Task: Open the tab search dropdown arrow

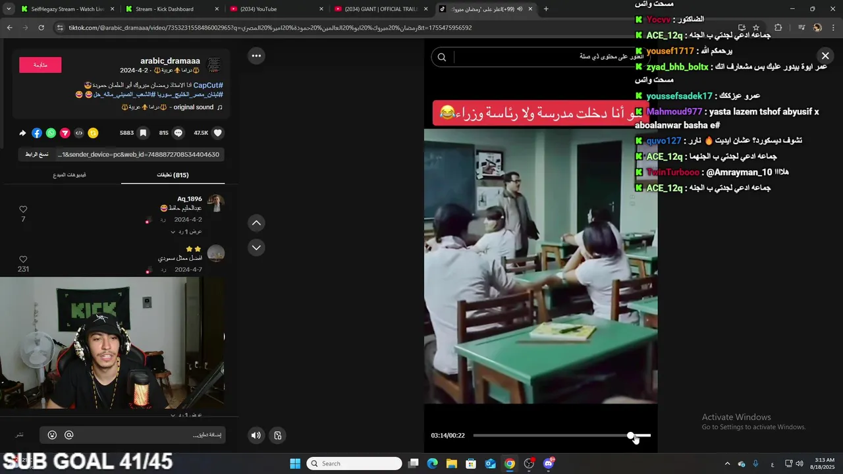Action: point(9,9)
